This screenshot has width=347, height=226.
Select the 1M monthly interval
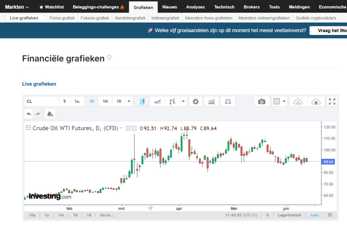105,102
